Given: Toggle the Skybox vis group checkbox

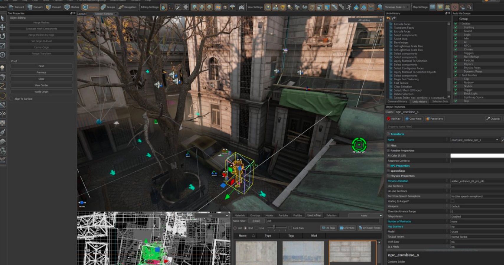Looking at the screenshot, I should [x=456, y=86].
